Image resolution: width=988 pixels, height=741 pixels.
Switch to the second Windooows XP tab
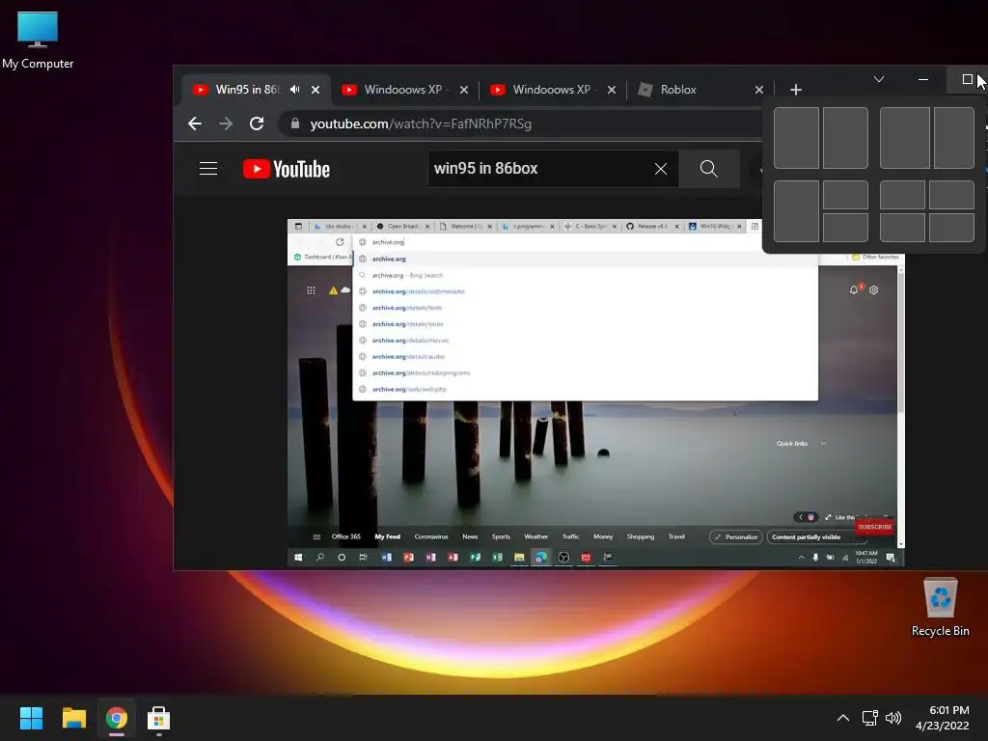[x=551, y=90]
